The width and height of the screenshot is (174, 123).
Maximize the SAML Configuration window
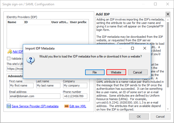point(155,4)
